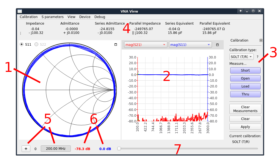The image size is (280, 164).
Task: Expand the SOLT (T/R) calibration type dropdown
Action: coord(241,57)
